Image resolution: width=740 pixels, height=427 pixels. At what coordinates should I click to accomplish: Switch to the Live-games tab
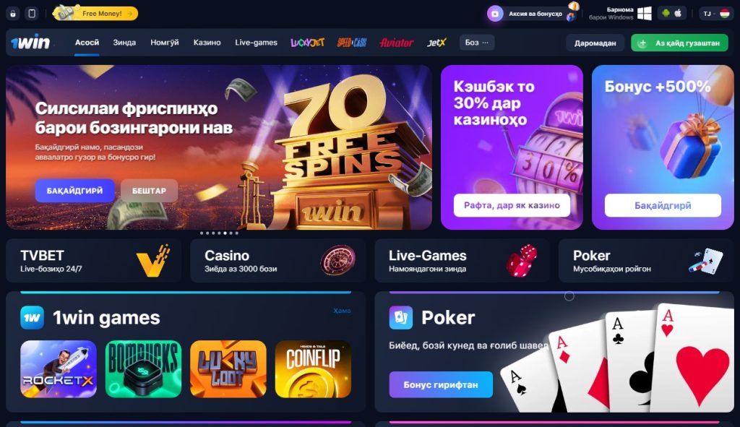pos(256,43)
